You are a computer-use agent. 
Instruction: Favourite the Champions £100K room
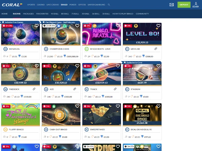pos(77,26)
